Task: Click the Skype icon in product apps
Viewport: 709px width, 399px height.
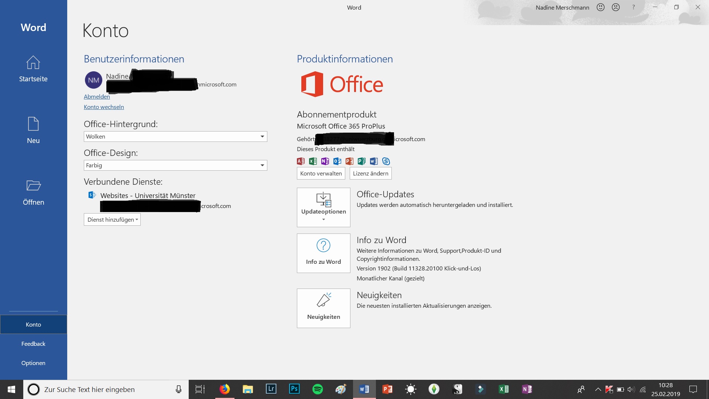Action: pyautogui.click(x=386, y=161)
